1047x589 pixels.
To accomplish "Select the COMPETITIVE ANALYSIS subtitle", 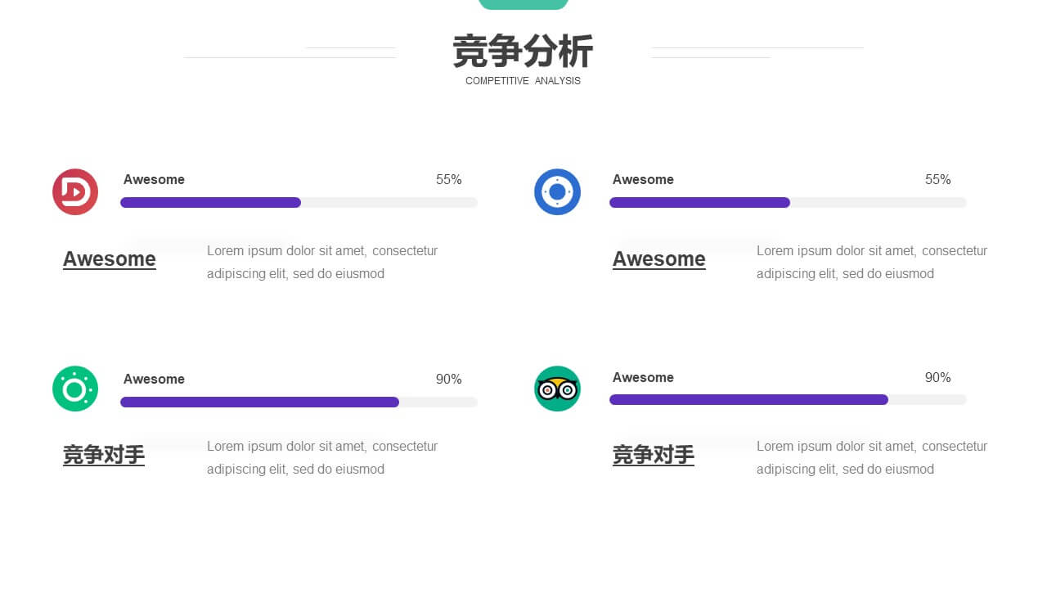I will tap(523, 81).
